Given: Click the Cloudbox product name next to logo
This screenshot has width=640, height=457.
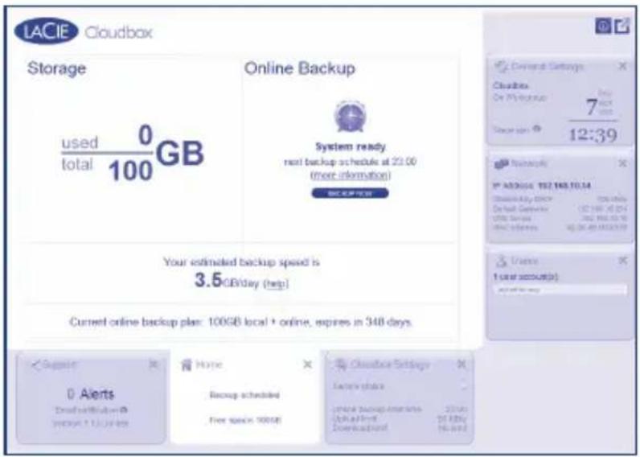Looking at the screenshot, I should tap(118, 32).
